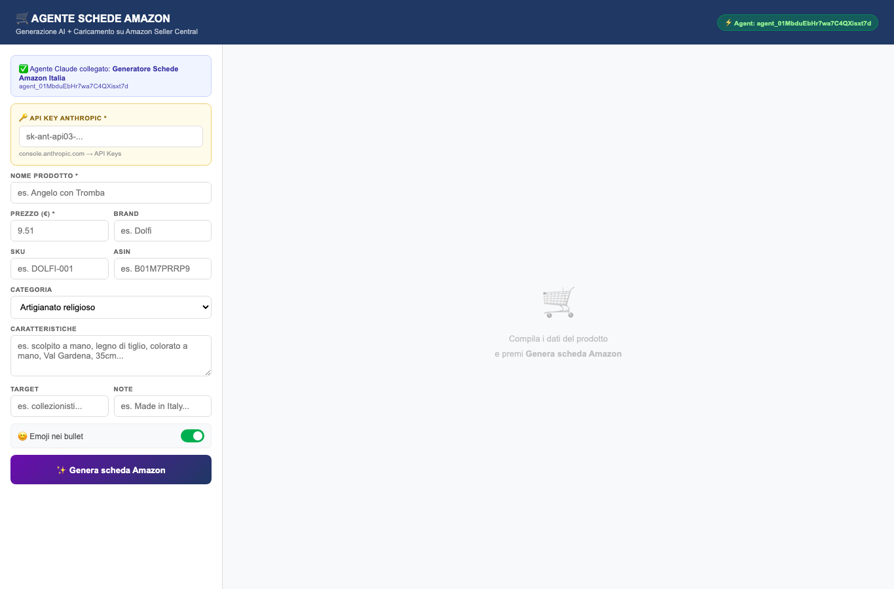The height and width of the screenshot is (589, 894).
Task: Open the Categoria dropdown
Action: pyautogui.click(x=111, y=307)
